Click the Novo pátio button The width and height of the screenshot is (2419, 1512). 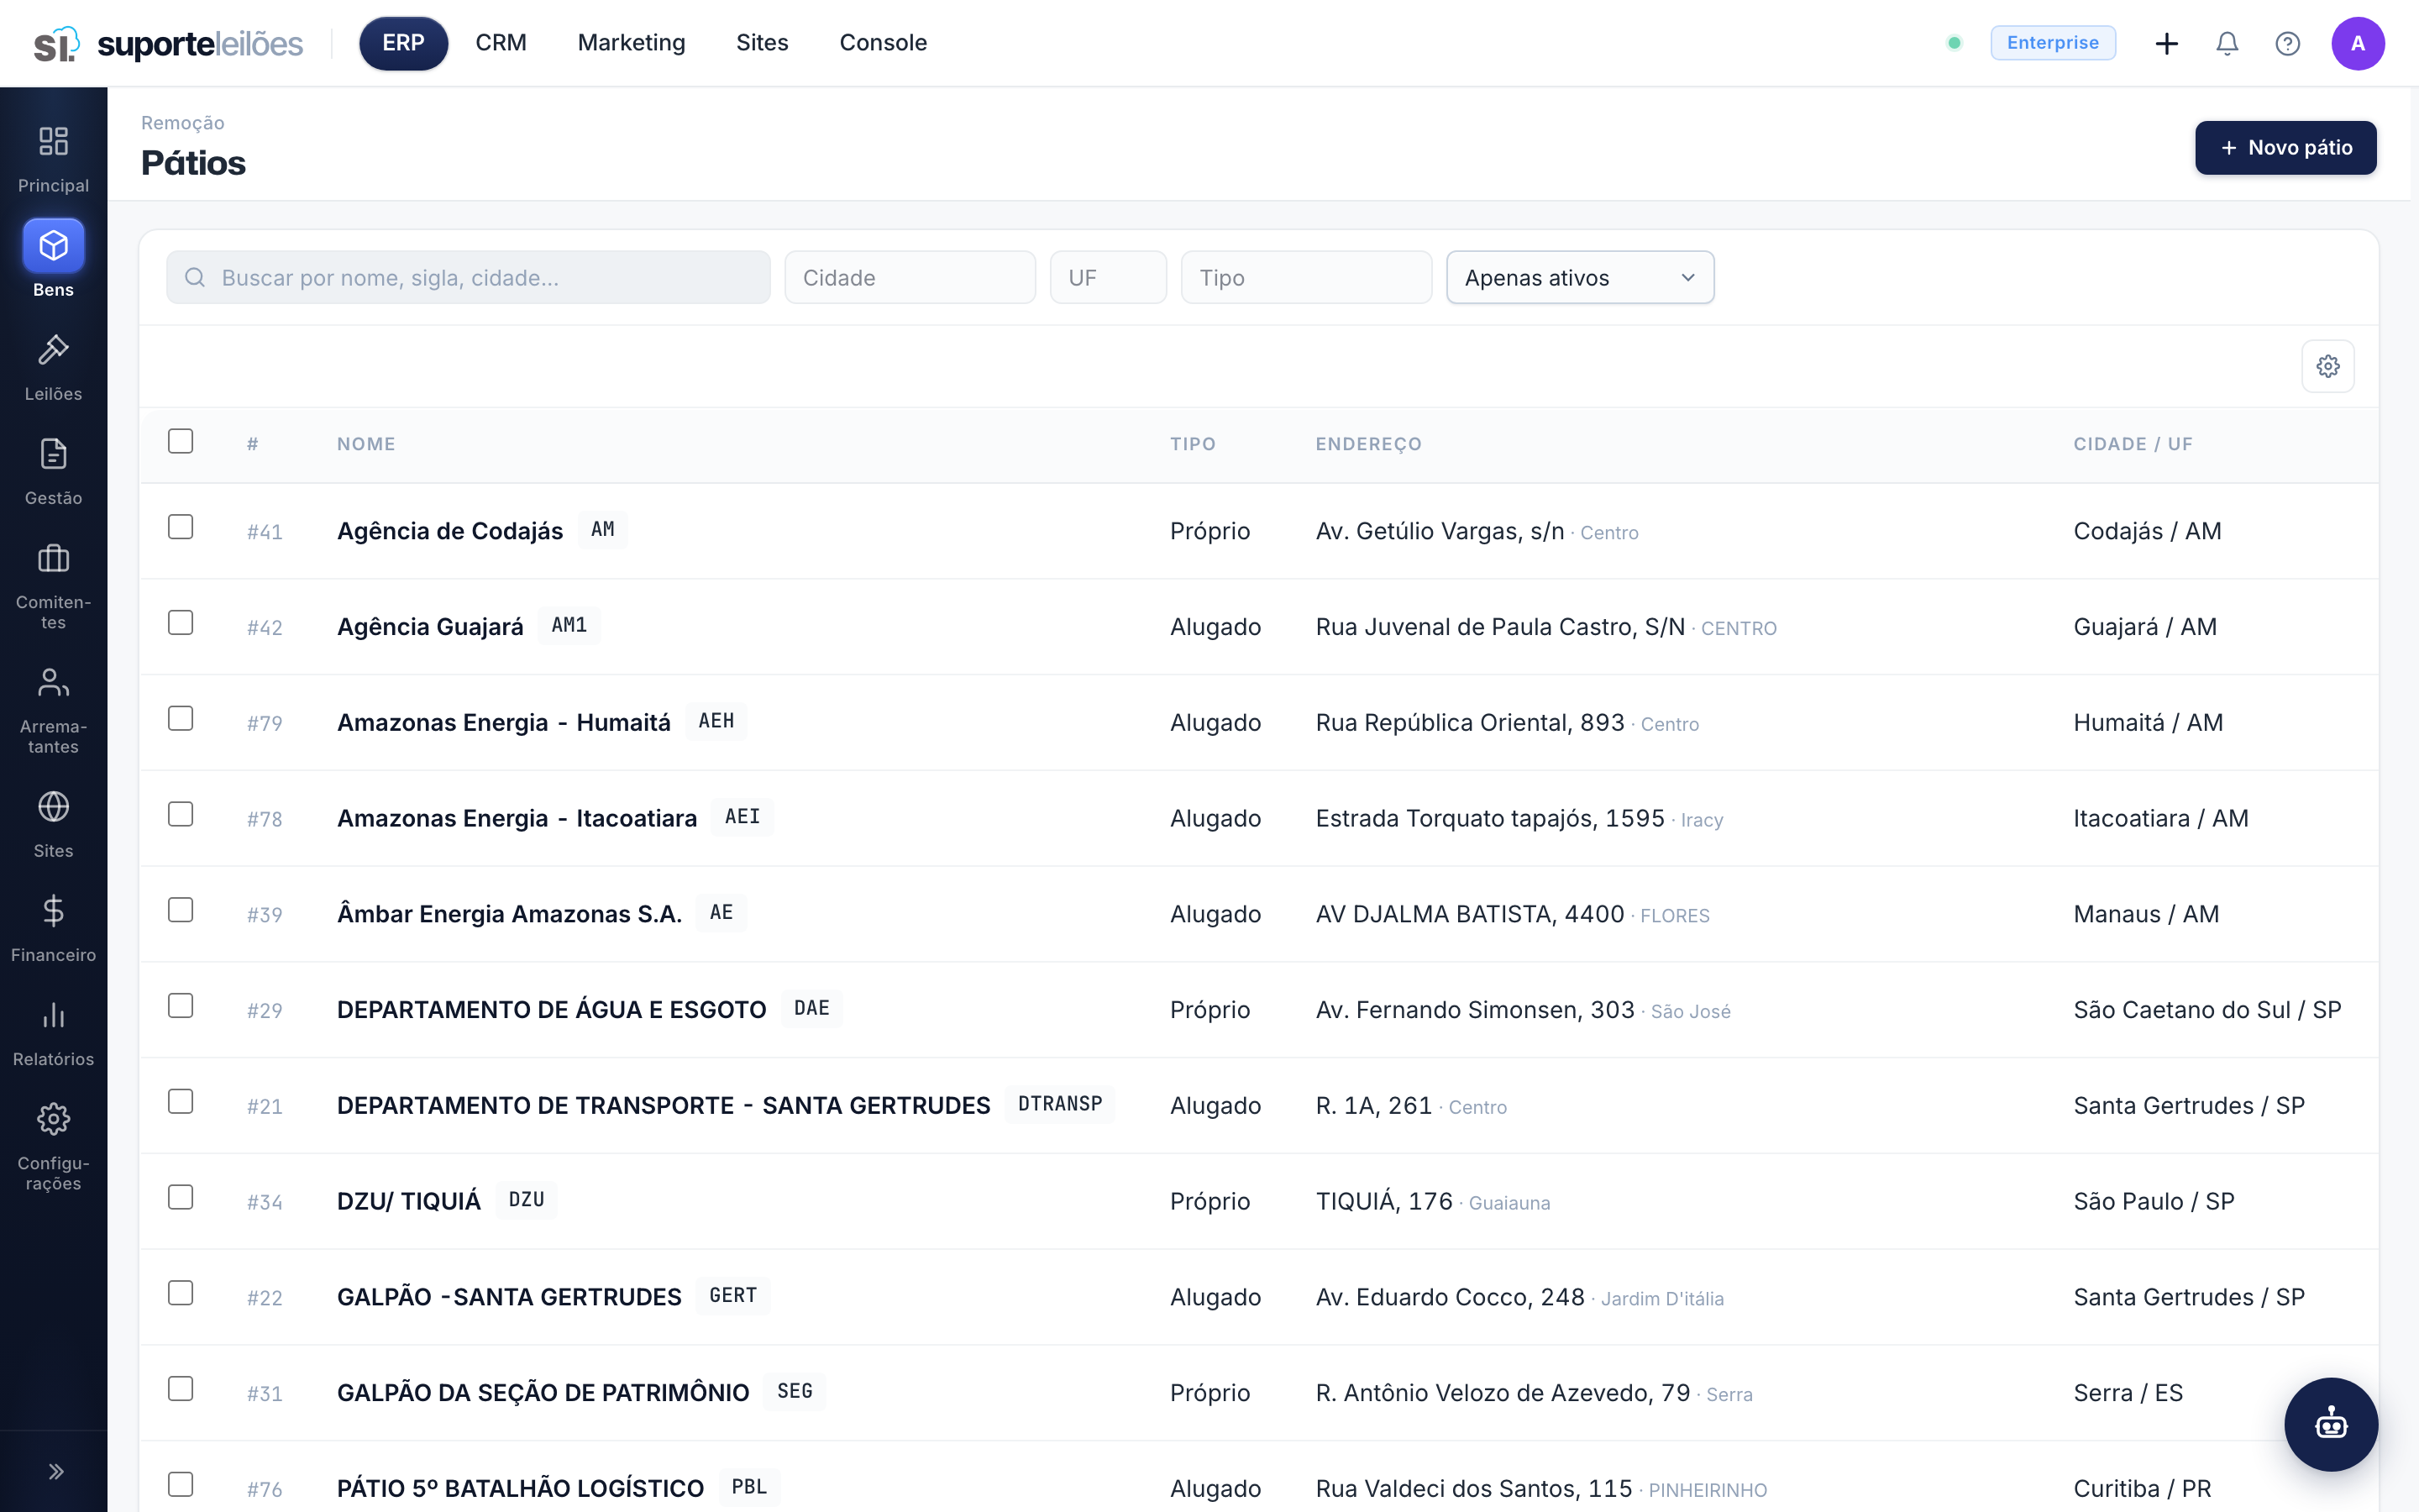click(2286, 148)
